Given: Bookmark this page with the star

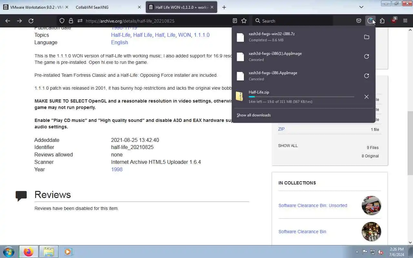Looking at the screenshot, I should [244, 21].
